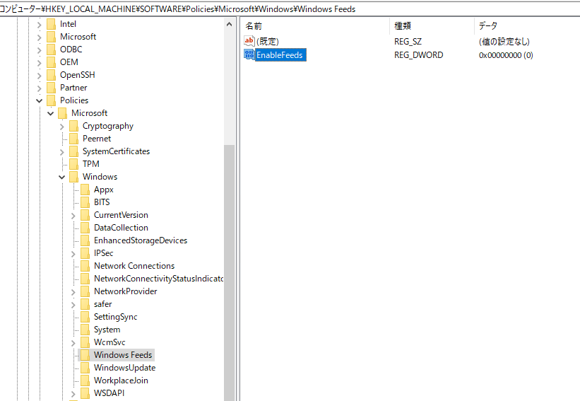Expand the top-level Microsoft key
580x401 pixels.
[40, 37]
